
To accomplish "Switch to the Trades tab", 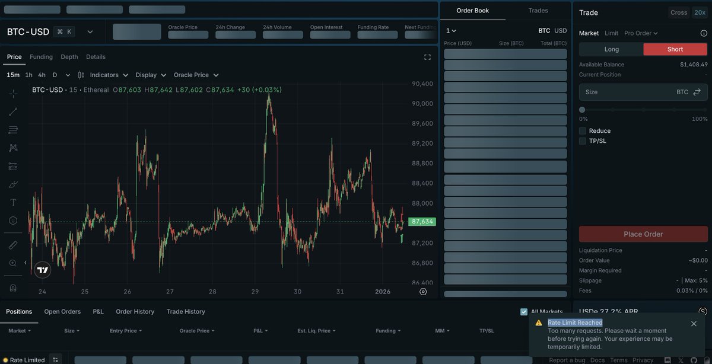I will pyautogui.click(x=538, y=11).
